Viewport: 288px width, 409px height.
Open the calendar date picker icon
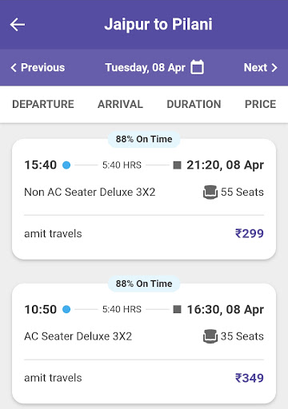(198, 67)
